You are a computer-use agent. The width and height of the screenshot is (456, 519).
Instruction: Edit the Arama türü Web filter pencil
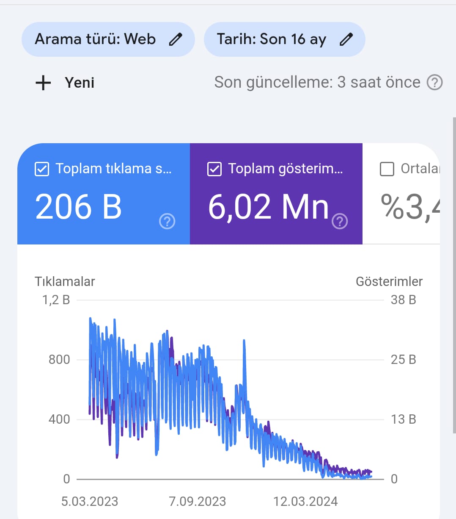[176, 39]
